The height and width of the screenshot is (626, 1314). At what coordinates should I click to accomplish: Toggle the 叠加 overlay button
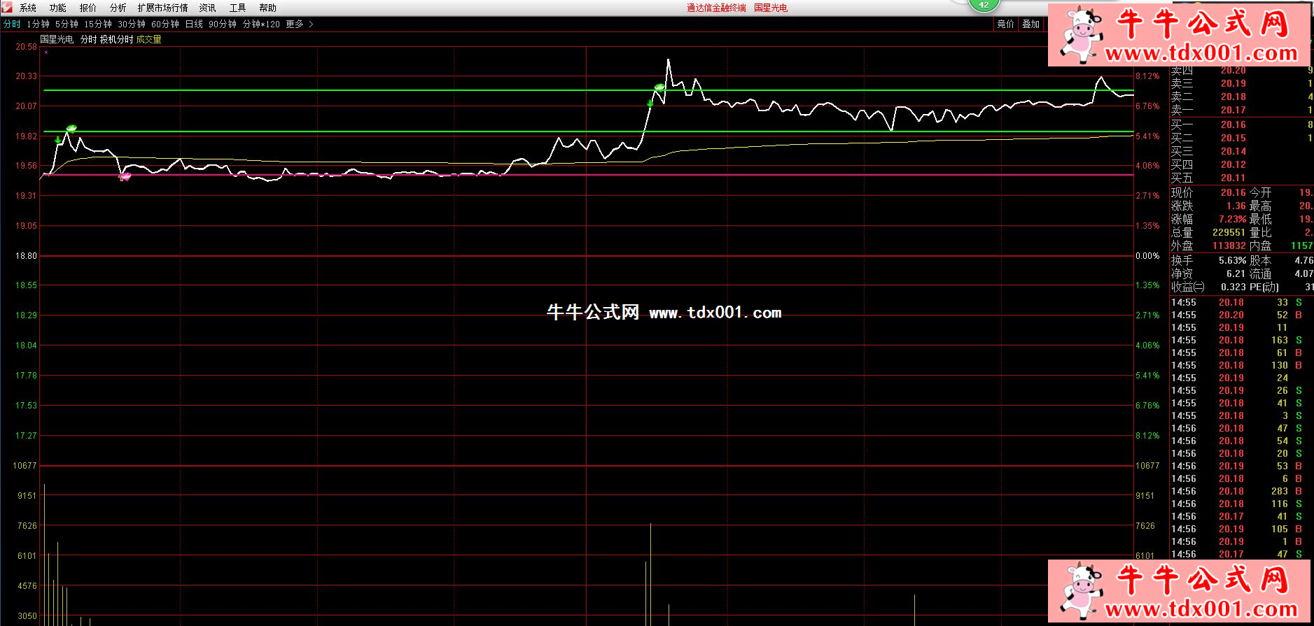(1030, 24)
